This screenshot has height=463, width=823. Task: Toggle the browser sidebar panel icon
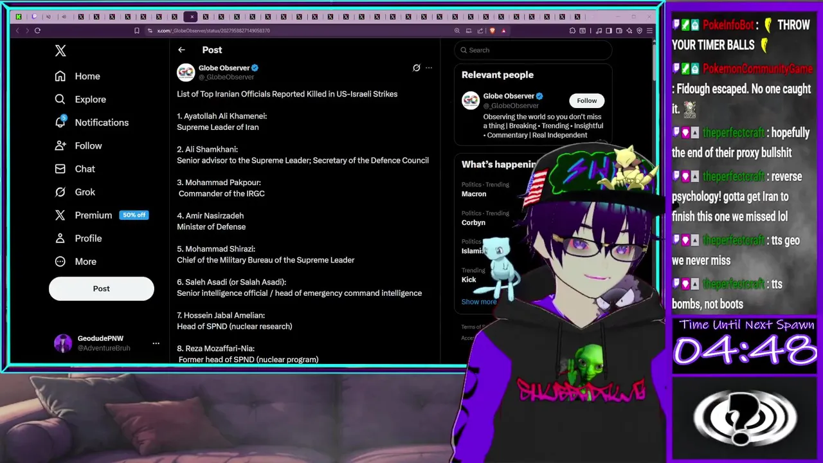[x=609, y=30]
